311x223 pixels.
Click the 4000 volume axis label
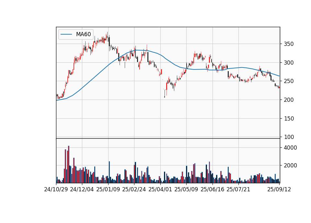(290, 148)
